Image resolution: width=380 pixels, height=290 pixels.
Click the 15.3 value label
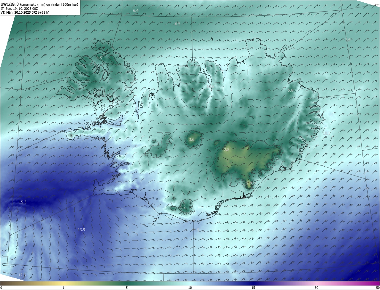[x=23, y=202]
